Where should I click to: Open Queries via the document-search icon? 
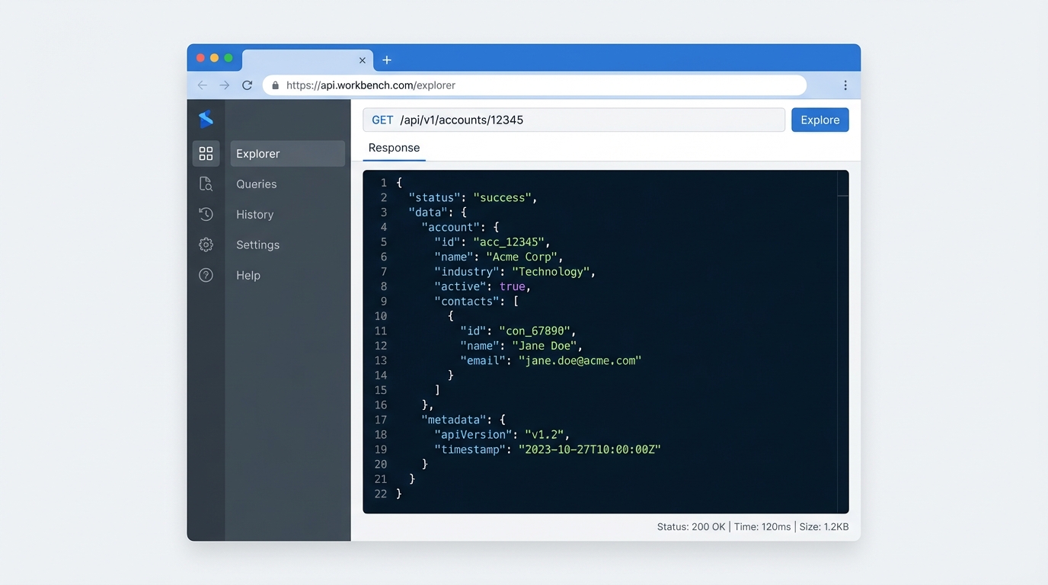[x=206, y=184]
